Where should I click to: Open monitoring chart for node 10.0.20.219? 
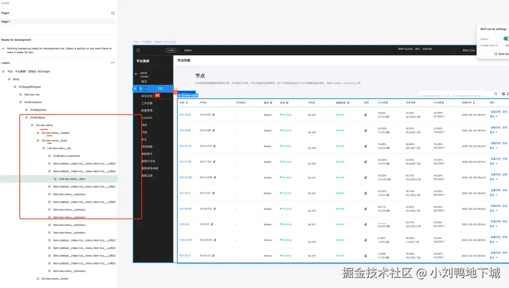click(366, 240)
